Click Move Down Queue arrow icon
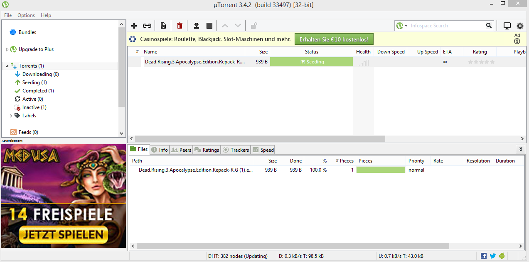Image resolution: width=529 pixels, height=262 pixels. coord(238,26)
